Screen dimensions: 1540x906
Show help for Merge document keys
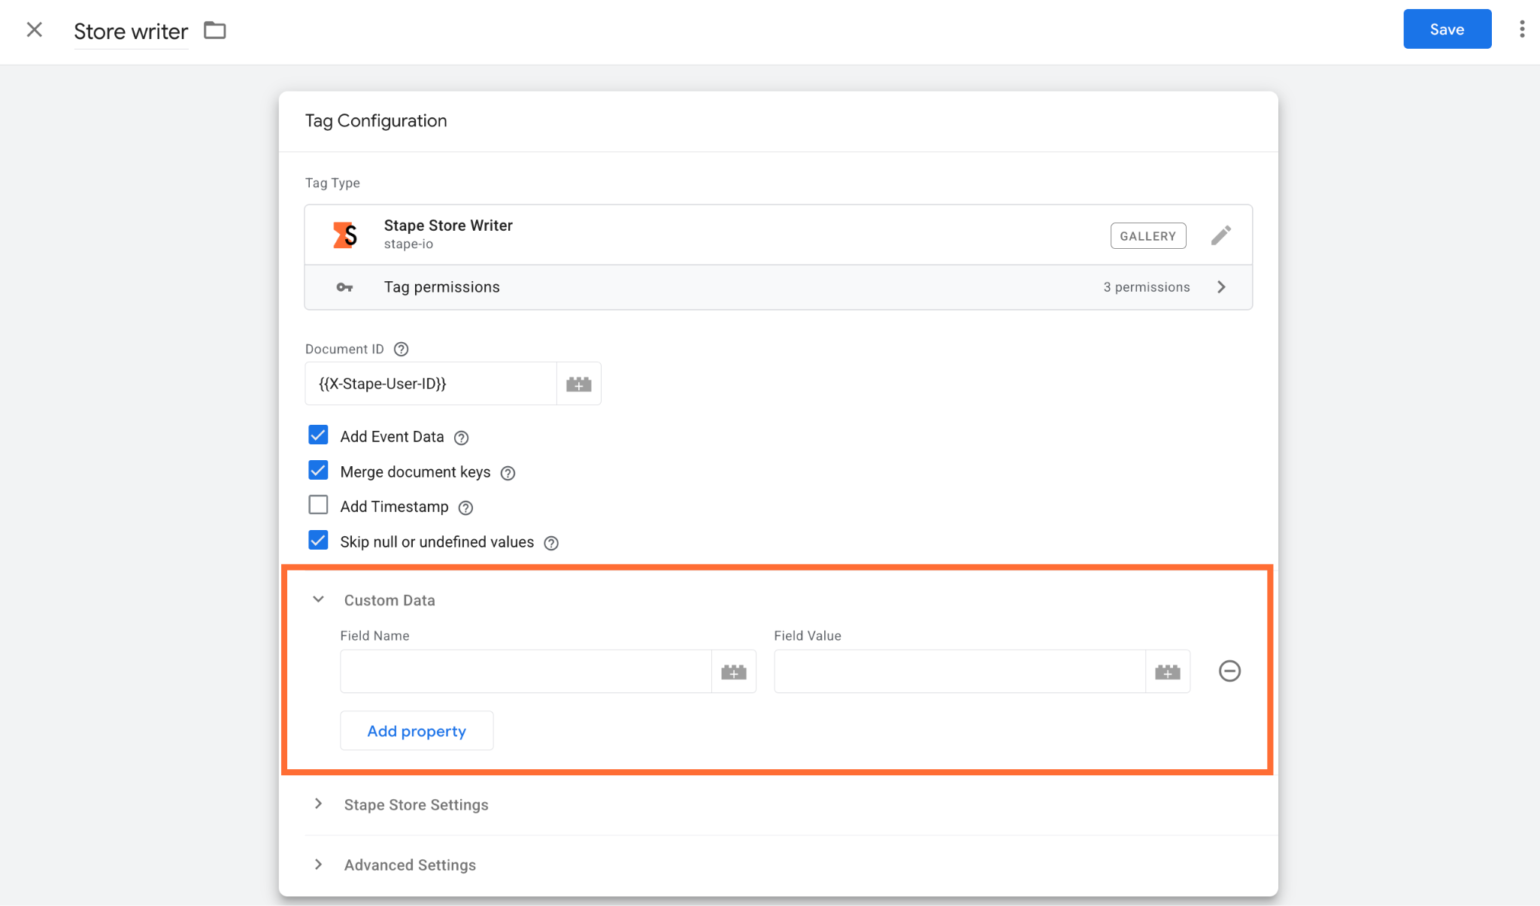[x=508, y=473]
